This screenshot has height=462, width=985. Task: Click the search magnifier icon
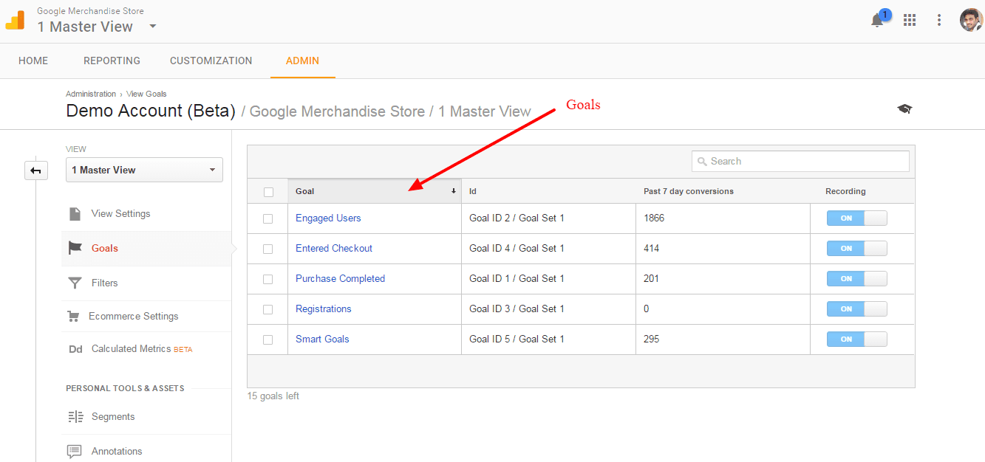click(702, 162)
